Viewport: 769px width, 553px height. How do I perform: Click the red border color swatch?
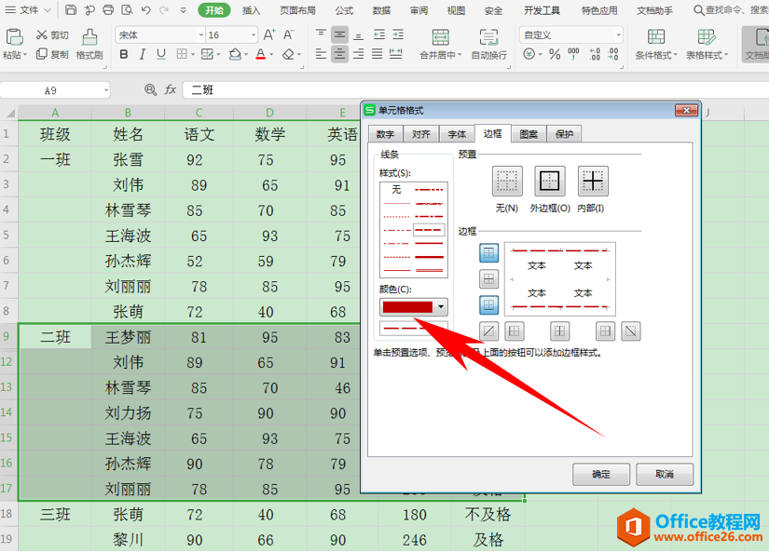click(x=406, y=306)
